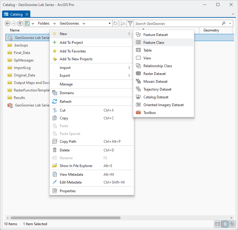238x230 pixels.
Task: Click the Back navigation arrow icon
Action: (8, 23)
